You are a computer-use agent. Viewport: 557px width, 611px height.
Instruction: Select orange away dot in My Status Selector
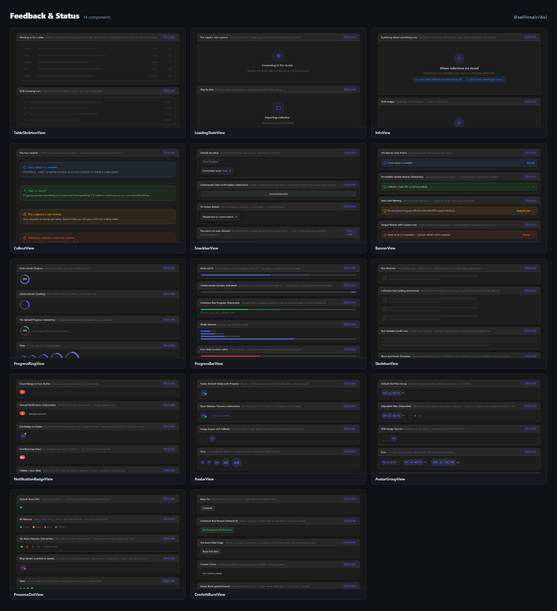pos(27,547)
